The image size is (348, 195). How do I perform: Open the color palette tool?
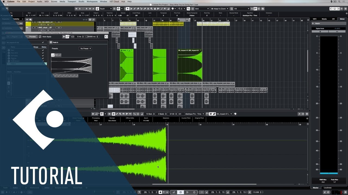pos(172,9)
